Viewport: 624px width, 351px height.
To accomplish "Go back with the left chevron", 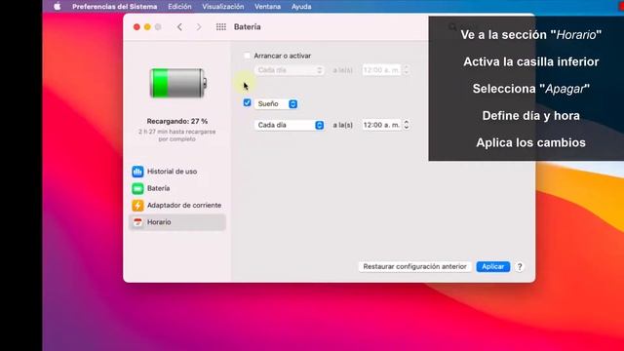I will point(179,27).
